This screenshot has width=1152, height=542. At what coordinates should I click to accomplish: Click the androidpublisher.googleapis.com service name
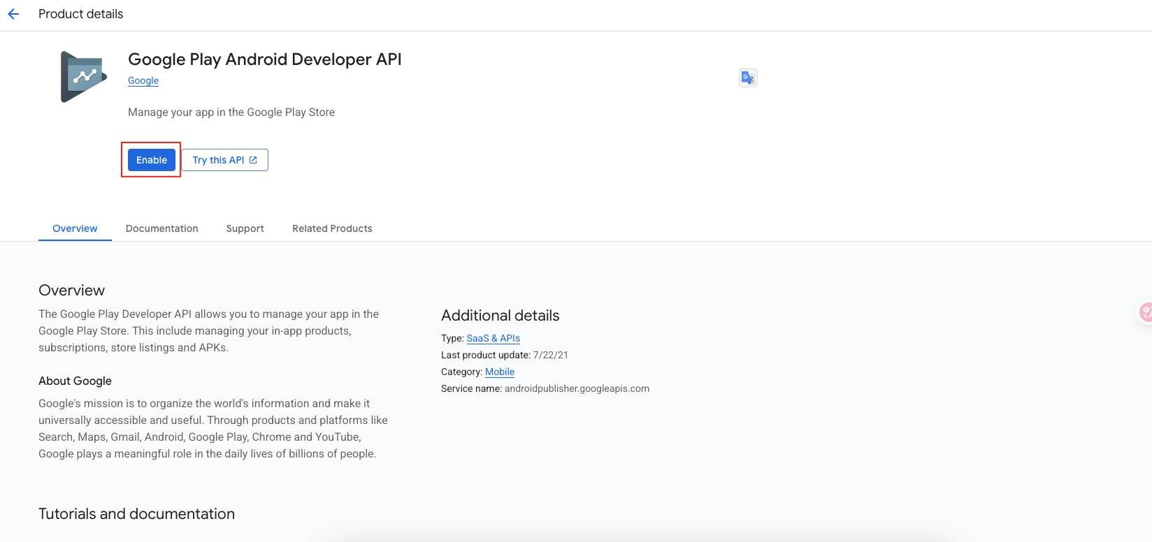point(577,388)
